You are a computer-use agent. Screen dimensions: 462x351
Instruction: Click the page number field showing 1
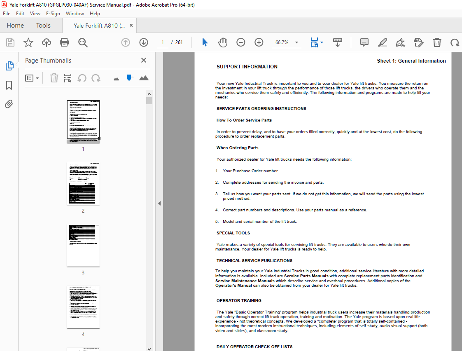(x=162, y=42)
